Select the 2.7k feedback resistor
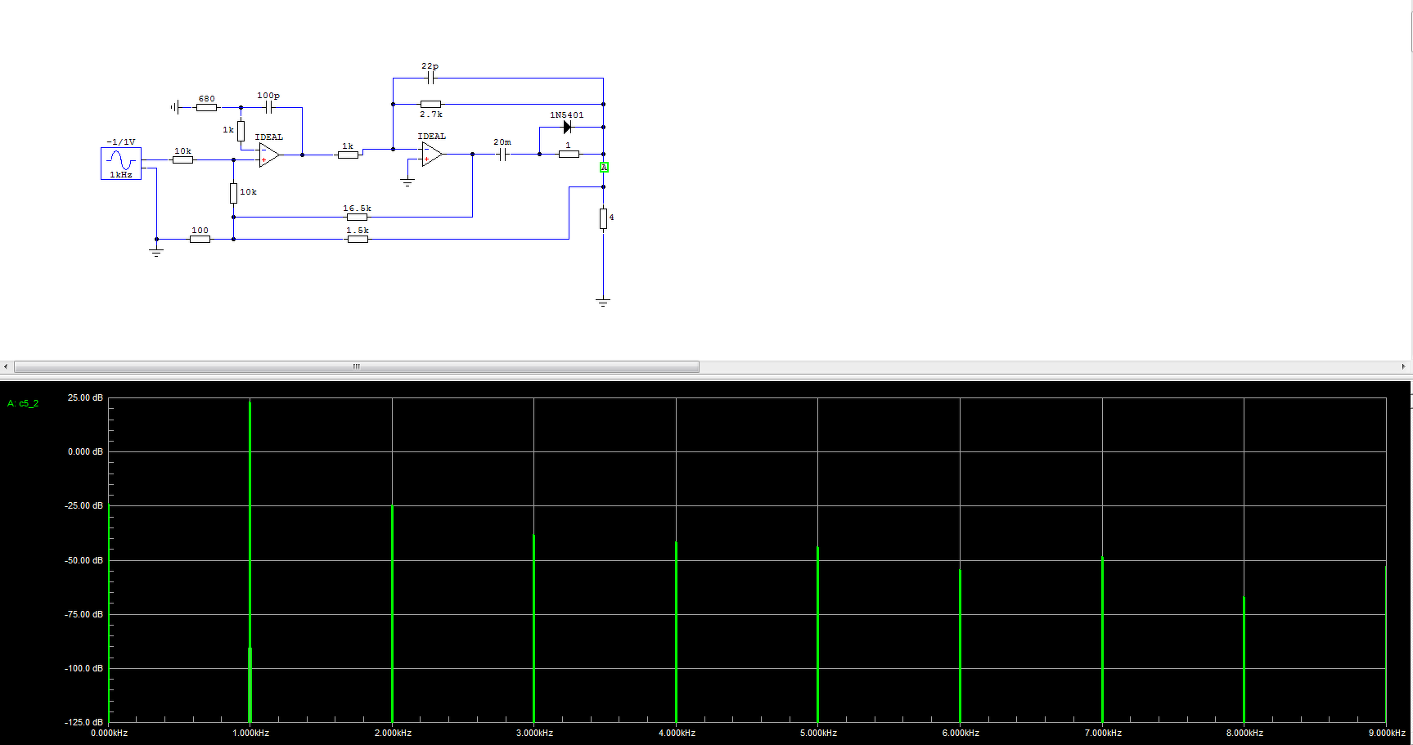This screenshot has width=1413, height=745. [x=430, y=104]
